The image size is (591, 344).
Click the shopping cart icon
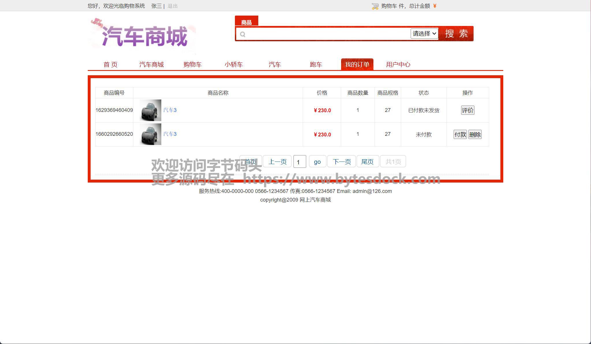pos(375,6)
